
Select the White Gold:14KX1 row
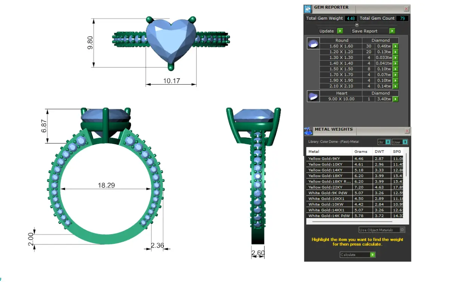(x=355, y=210)
